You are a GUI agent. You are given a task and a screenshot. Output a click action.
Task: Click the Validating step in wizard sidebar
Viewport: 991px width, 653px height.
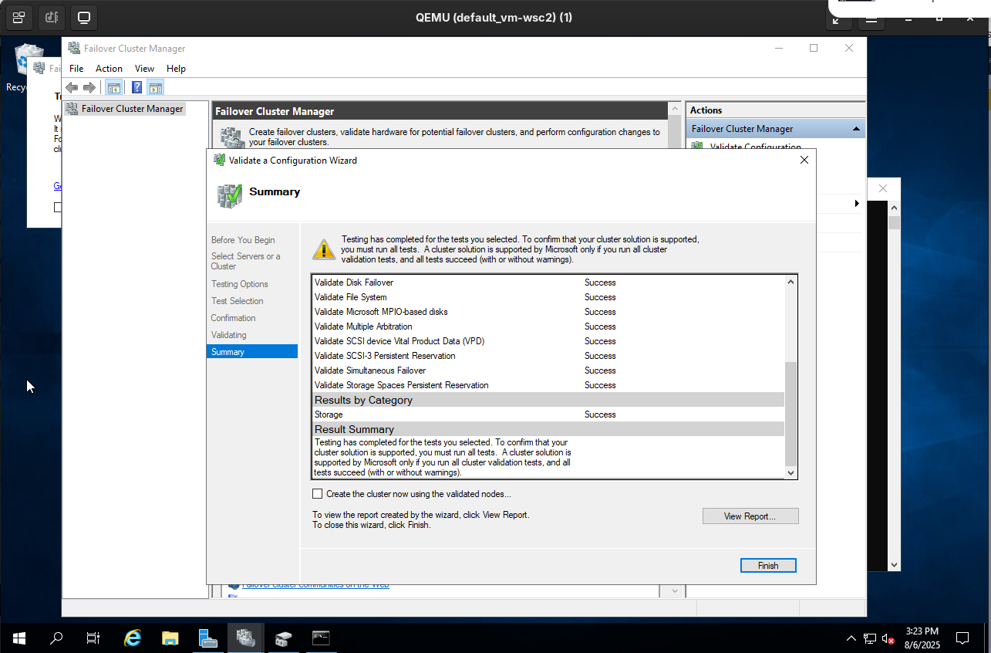(229, 335)
